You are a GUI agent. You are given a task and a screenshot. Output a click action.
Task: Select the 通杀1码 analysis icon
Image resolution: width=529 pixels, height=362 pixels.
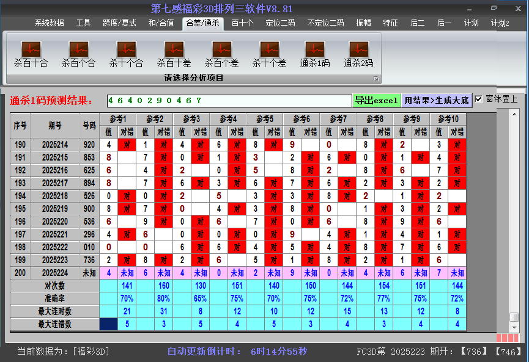315,54
